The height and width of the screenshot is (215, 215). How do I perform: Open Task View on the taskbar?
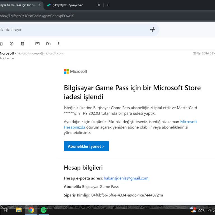(6, 210)
